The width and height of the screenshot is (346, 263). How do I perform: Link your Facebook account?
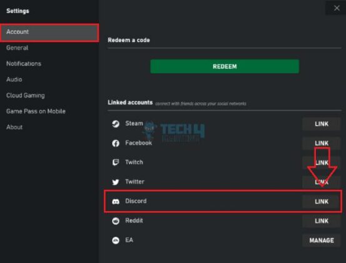pyautogui.click(x=322, y=143)
